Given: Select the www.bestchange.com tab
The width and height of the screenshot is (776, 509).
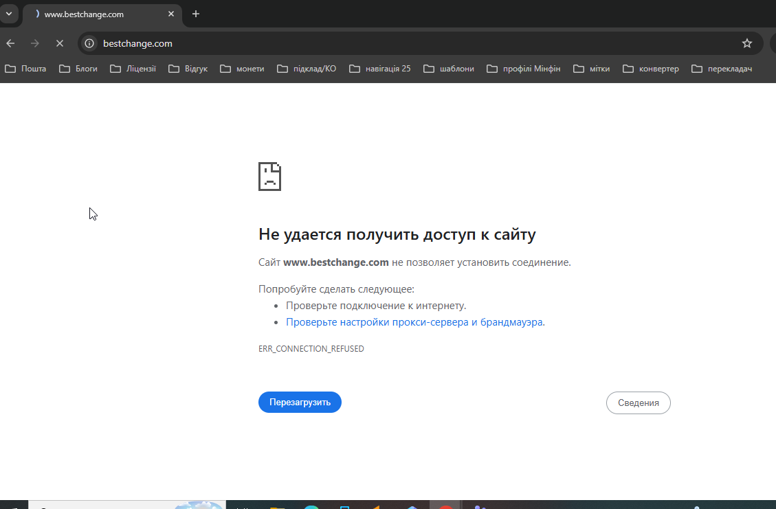Looking at the screenshot, I should tap(102, 14).
